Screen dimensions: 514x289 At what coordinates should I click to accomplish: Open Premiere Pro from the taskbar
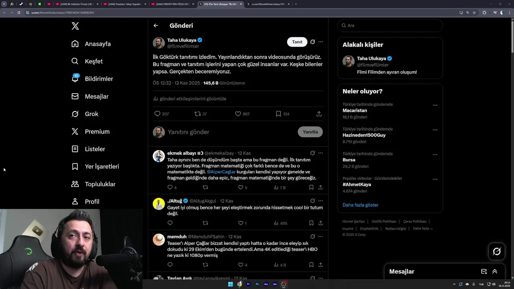click(248, 284)
